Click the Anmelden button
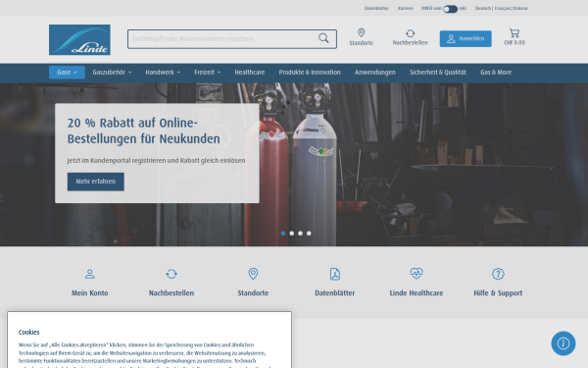The image size is (588, 368). (x=465, y=38)
